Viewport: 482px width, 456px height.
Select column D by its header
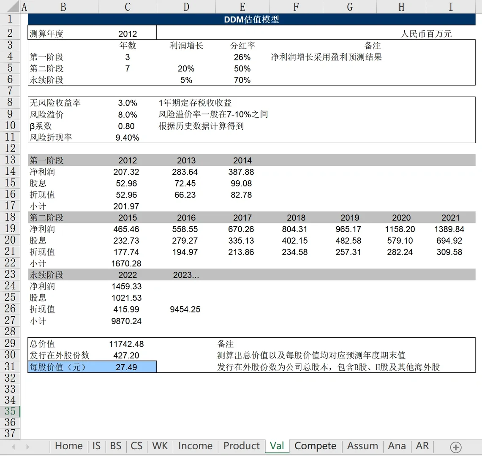pos(186,7)
